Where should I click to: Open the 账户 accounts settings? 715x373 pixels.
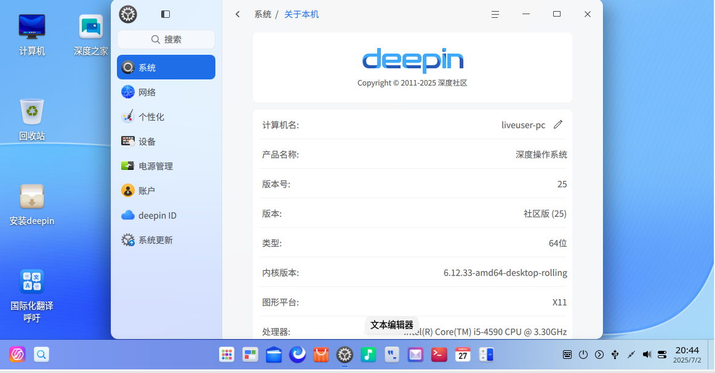coord(166,190)
